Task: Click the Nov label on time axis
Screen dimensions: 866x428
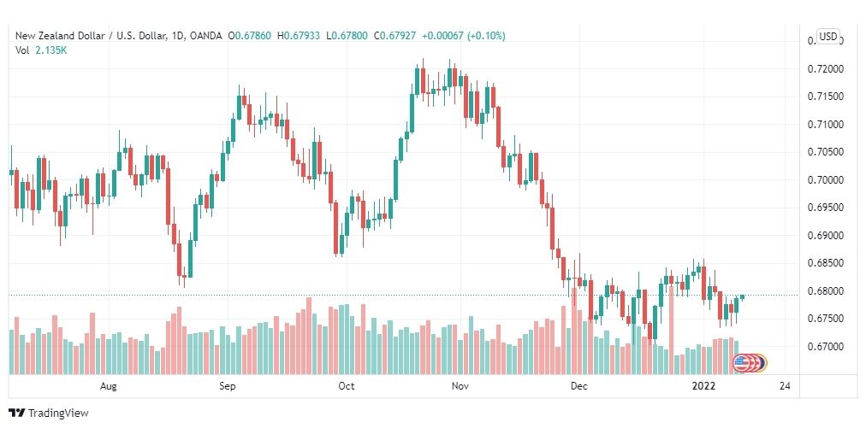Action: pyautogui.click(x=460, y=386)
